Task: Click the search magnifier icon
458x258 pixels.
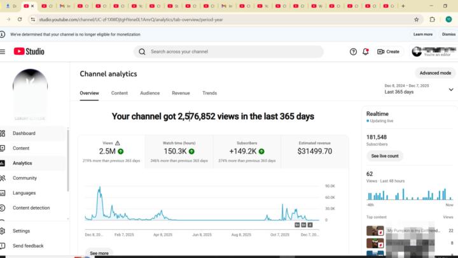Action: pos(142,52)
